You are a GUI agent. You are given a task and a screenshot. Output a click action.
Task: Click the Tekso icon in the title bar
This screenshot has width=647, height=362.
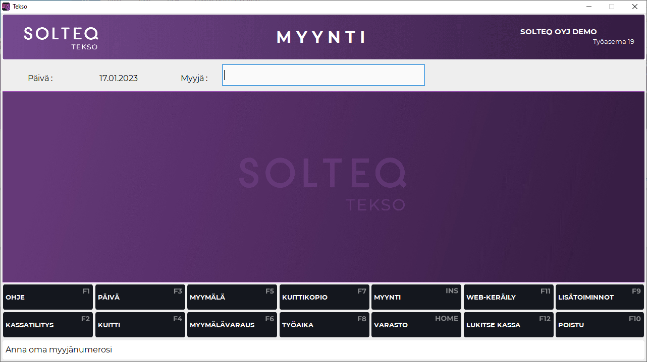[x=5, y=6]
